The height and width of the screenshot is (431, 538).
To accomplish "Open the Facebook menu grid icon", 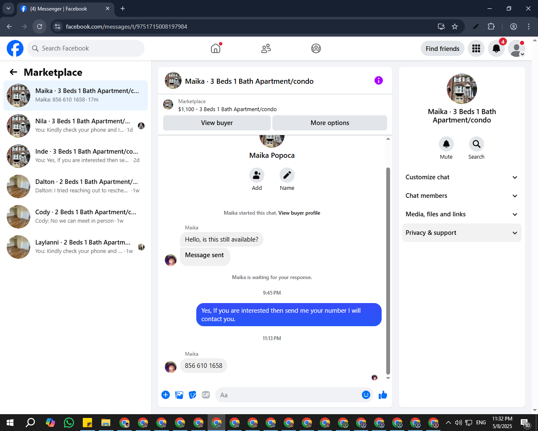I will [476, 48].
